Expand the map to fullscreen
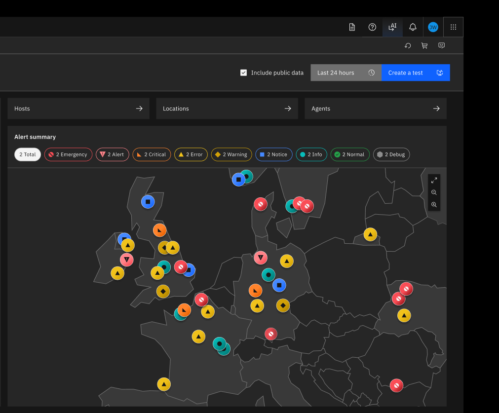Viewport: 499px width, 413px height. click(x=434, y=181)
